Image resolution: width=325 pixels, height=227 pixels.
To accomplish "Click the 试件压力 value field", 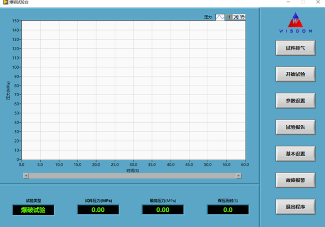I will pos(98,210).
